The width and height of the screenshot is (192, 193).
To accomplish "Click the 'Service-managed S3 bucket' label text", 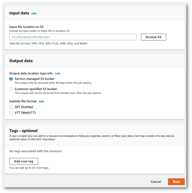I will [x=34, y=79].
